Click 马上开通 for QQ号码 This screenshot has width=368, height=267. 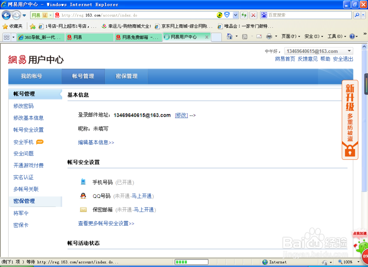tap(142, 196)
